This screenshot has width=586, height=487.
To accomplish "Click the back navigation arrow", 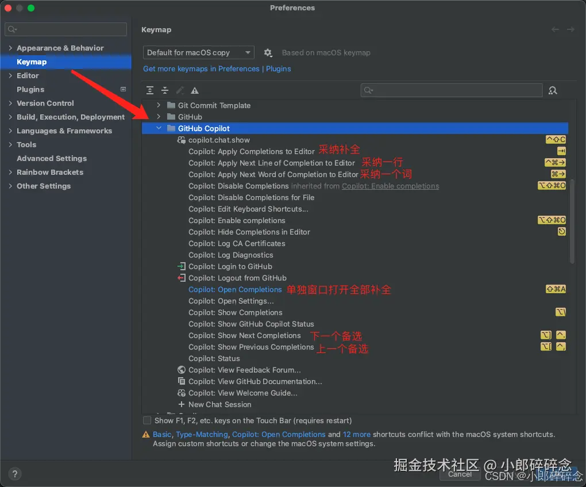I will click(555, 29).
